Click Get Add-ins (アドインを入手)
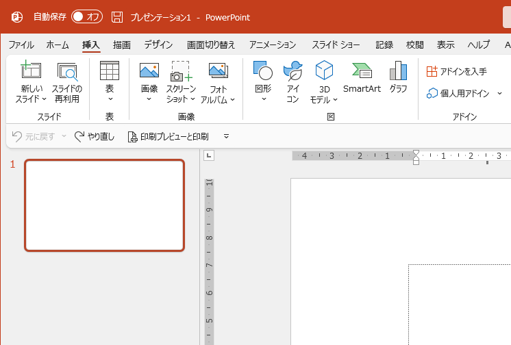 pyautogui.click(x=457, y=71)
